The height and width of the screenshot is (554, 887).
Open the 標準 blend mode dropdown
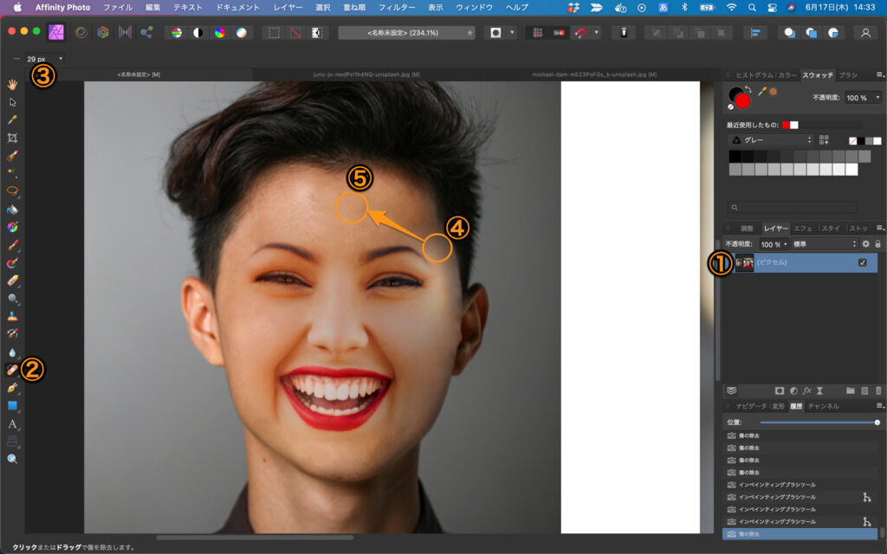[823, 245]
